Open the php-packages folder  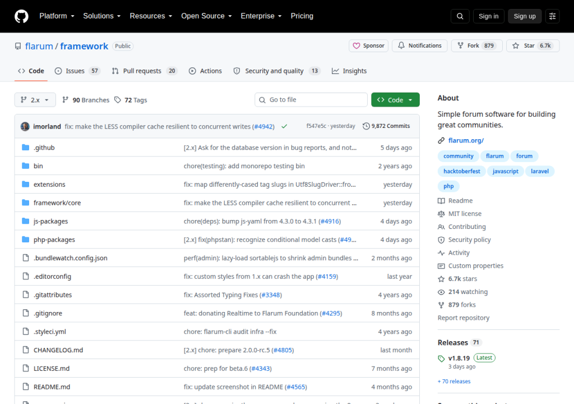point(54,240)
